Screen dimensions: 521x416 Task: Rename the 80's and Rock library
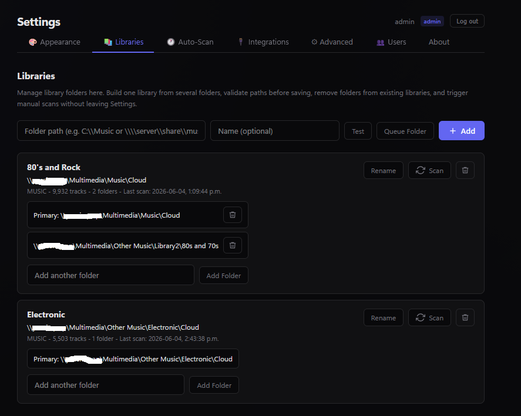pos(384,170)
